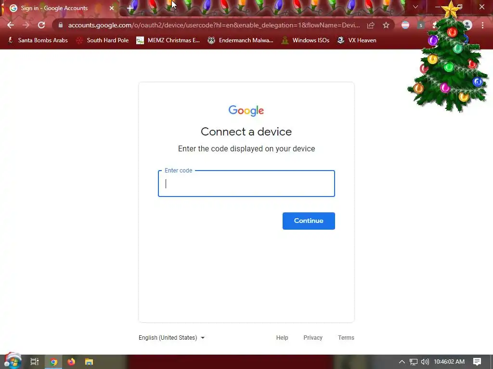Click the Google logo
Screen dimensions: 493x369
(246, 111)
